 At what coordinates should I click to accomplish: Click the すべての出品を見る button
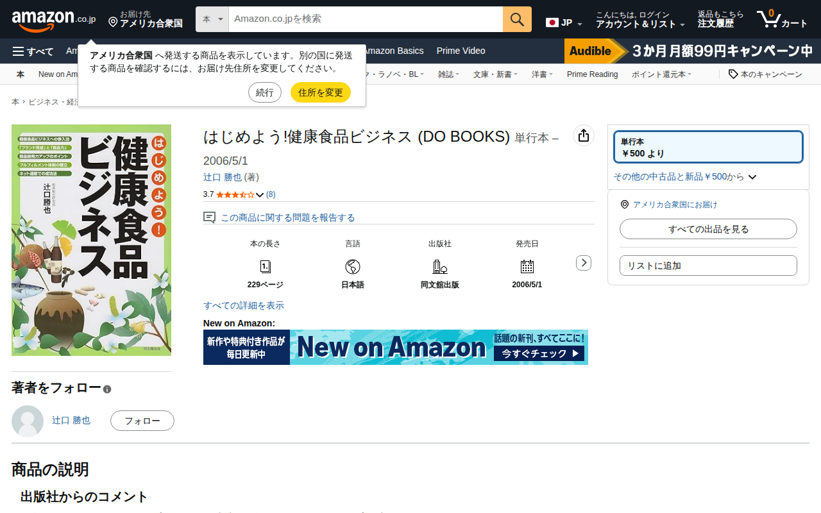(x=708, y=229)
